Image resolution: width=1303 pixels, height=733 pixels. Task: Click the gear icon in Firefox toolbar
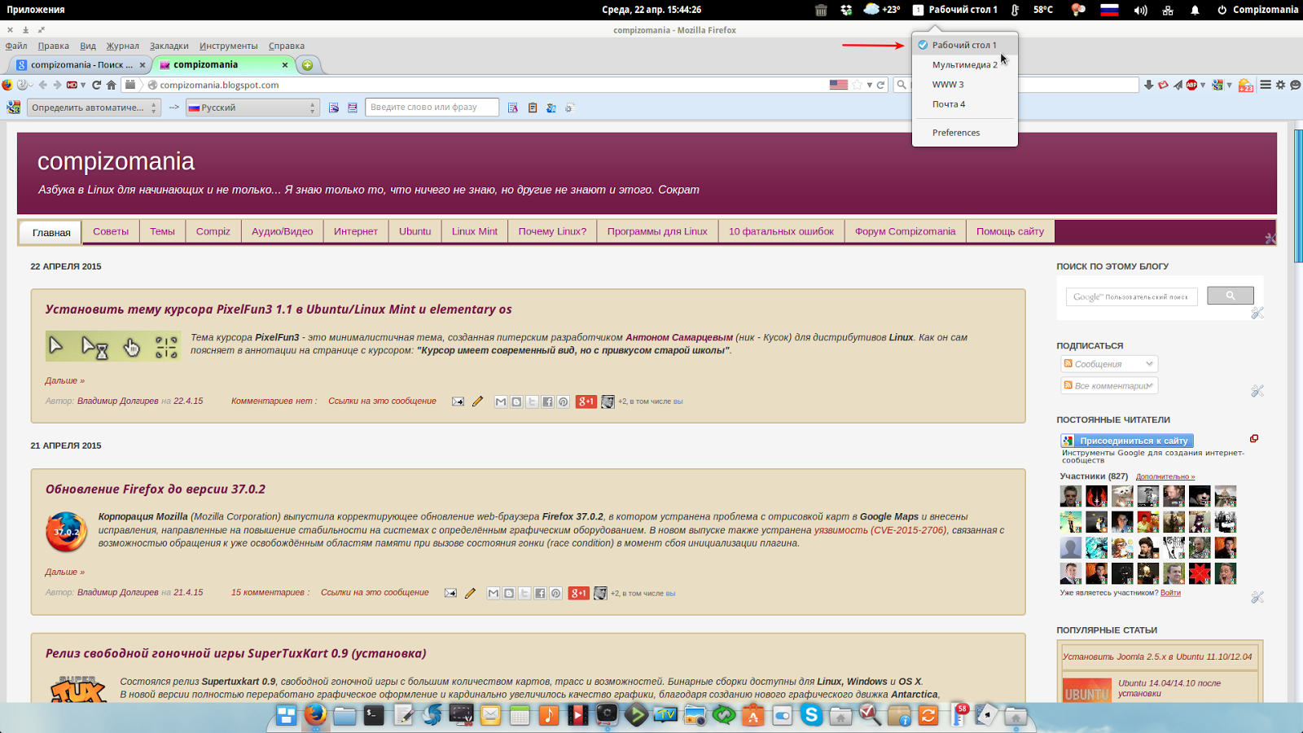[x=1280, y=85]
